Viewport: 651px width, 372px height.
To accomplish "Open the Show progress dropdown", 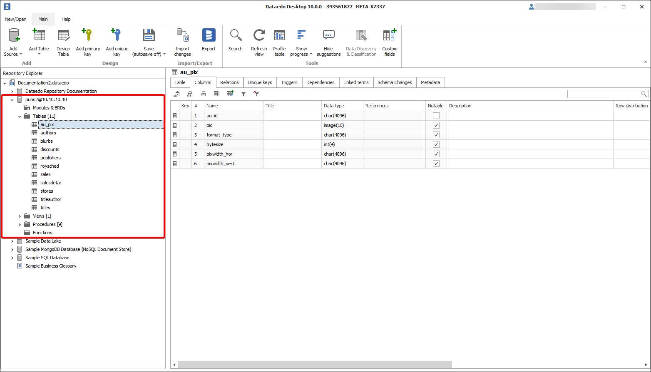I will (301, 42).
